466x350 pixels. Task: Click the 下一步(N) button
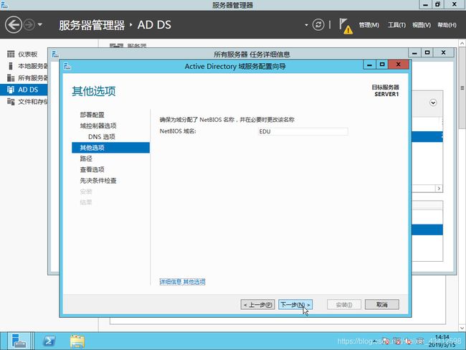point(295,305)
